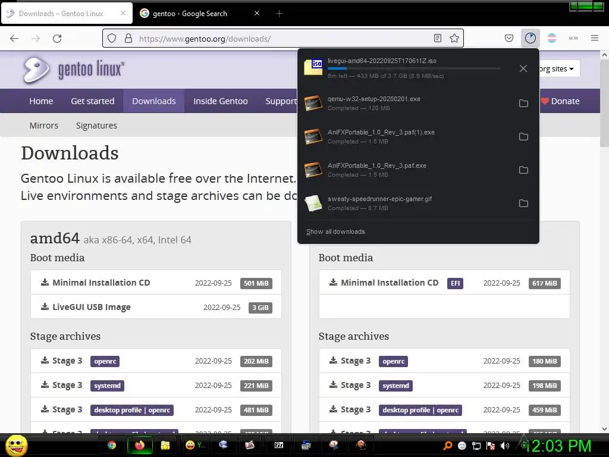Click the livegui-amd64 ISO file icon

(313, 67)
